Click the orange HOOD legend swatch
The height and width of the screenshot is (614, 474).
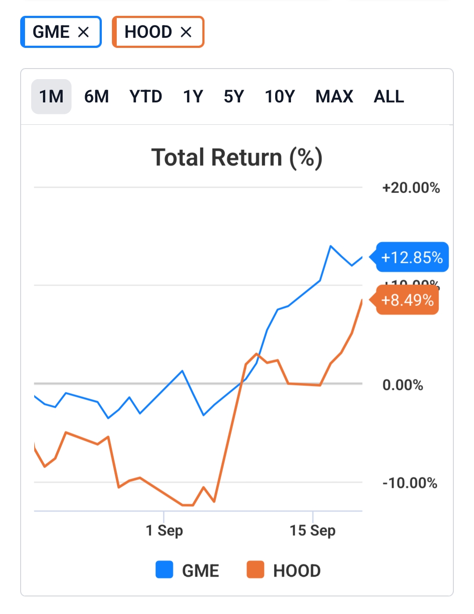255,570
